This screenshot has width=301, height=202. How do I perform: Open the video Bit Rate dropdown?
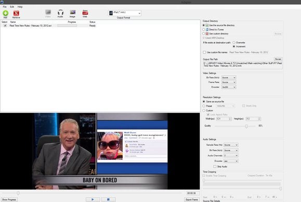[229, 78]
